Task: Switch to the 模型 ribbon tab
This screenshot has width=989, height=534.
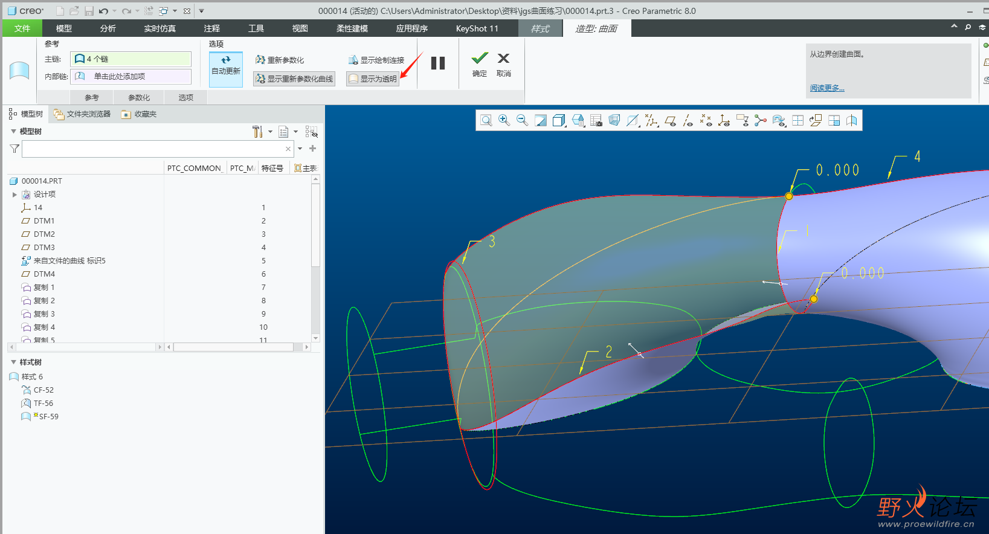Action: point(63,28)
